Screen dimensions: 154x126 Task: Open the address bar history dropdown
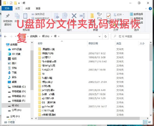coord(99,36)
